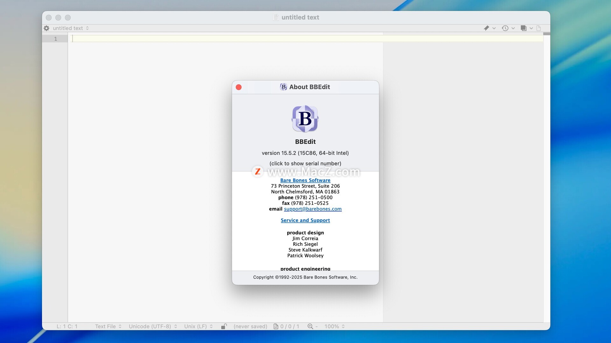Open the Text File language popup
This screenshot has width=611, height=343.
click(108, 326)
